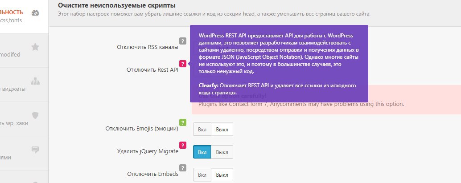The height and width of the screenshot is (183, 461).
Task: Click the green help icon for Emojis
Action: pyautogui.click(x=182, y=122)
